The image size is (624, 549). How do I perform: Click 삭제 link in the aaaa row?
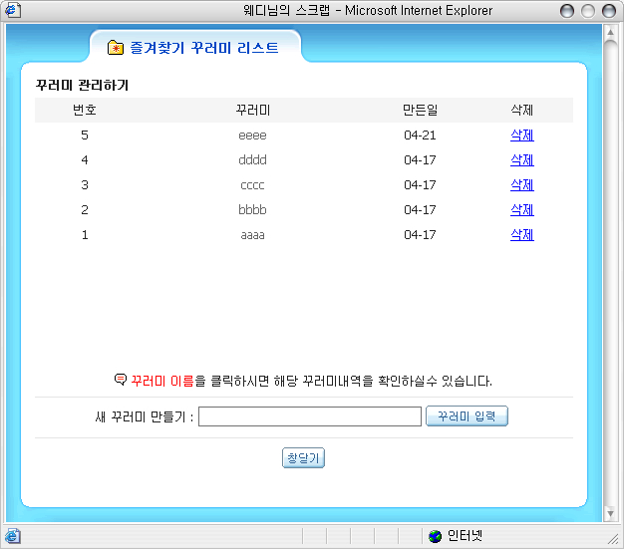click(x=521, y=235)
